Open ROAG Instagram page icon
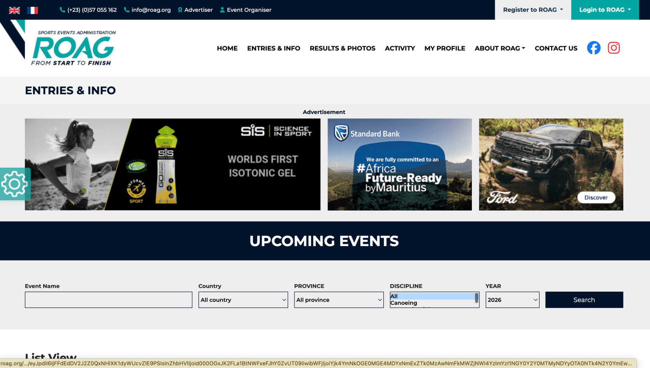Screen dimensions: 650x368 tap(614, 48)
